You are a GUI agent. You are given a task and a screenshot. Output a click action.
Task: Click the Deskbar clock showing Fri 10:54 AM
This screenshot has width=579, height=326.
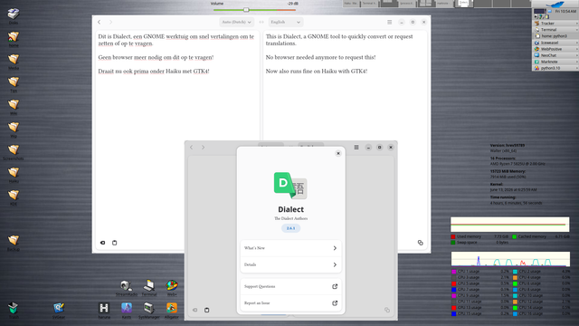pos(565,12)
